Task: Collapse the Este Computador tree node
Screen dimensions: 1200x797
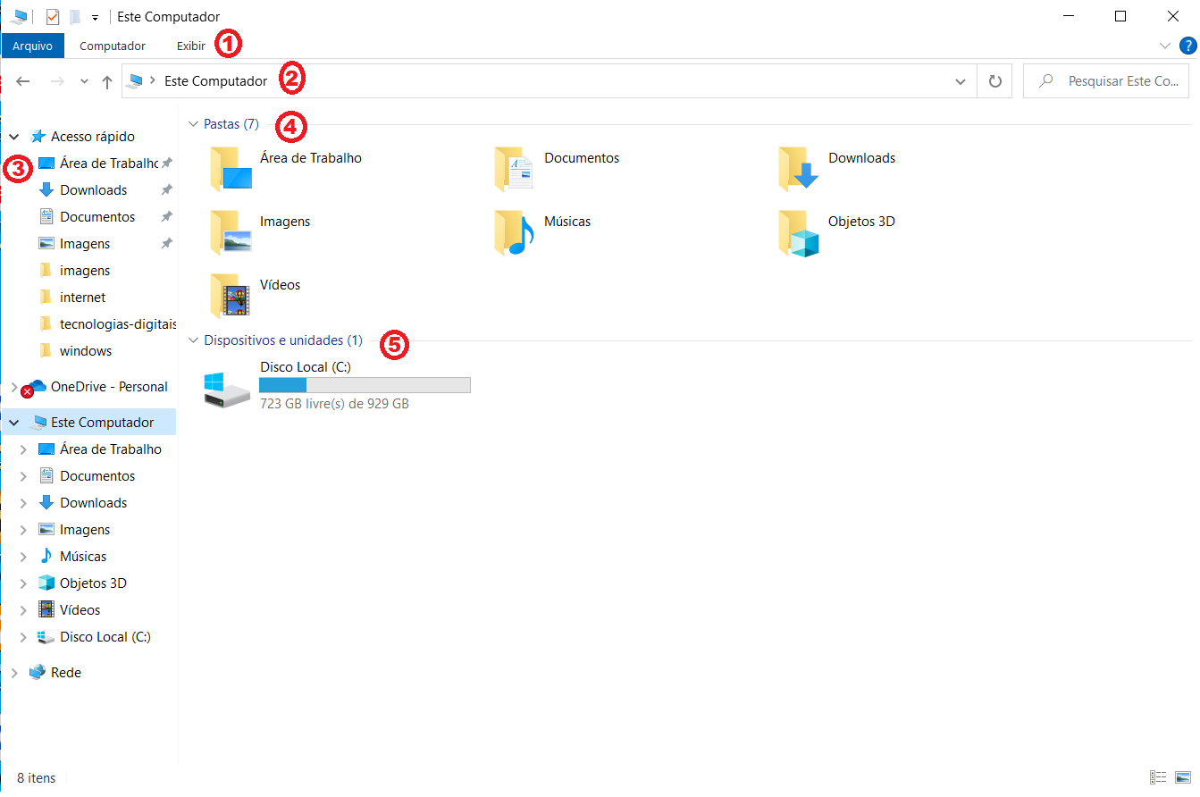Action: tap(14, 423)
